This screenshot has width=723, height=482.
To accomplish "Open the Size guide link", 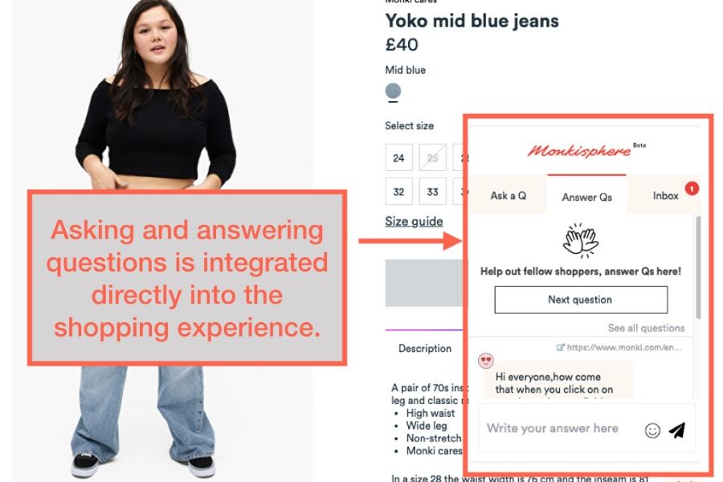I will tap(414, 222).
